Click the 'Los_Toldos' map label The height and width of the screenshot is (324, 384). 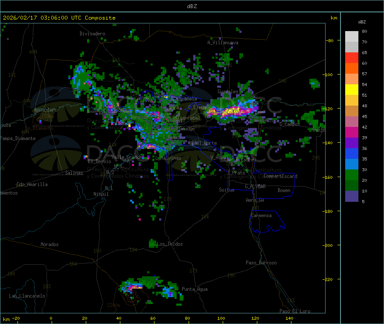pos(170,244)
